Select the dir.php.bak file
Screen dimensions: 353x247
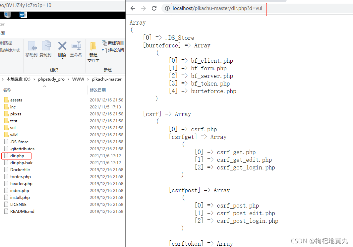point(22,163)
